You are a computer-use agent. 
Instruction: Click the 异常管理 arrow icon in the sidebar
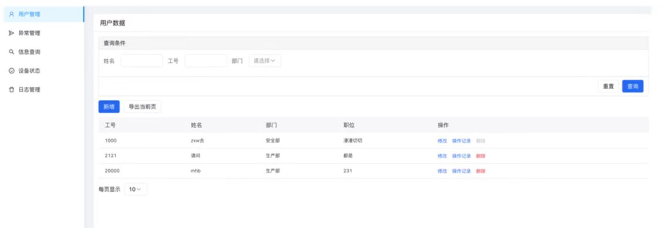tap(11, 33)
